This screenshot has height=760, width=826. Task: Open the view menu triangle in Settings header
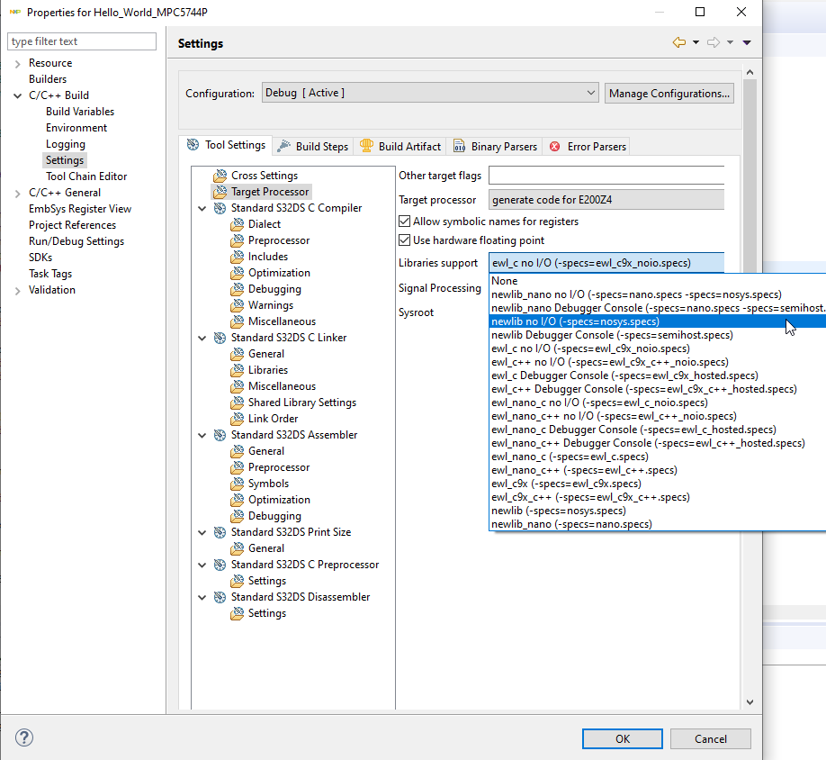[747, 42]
